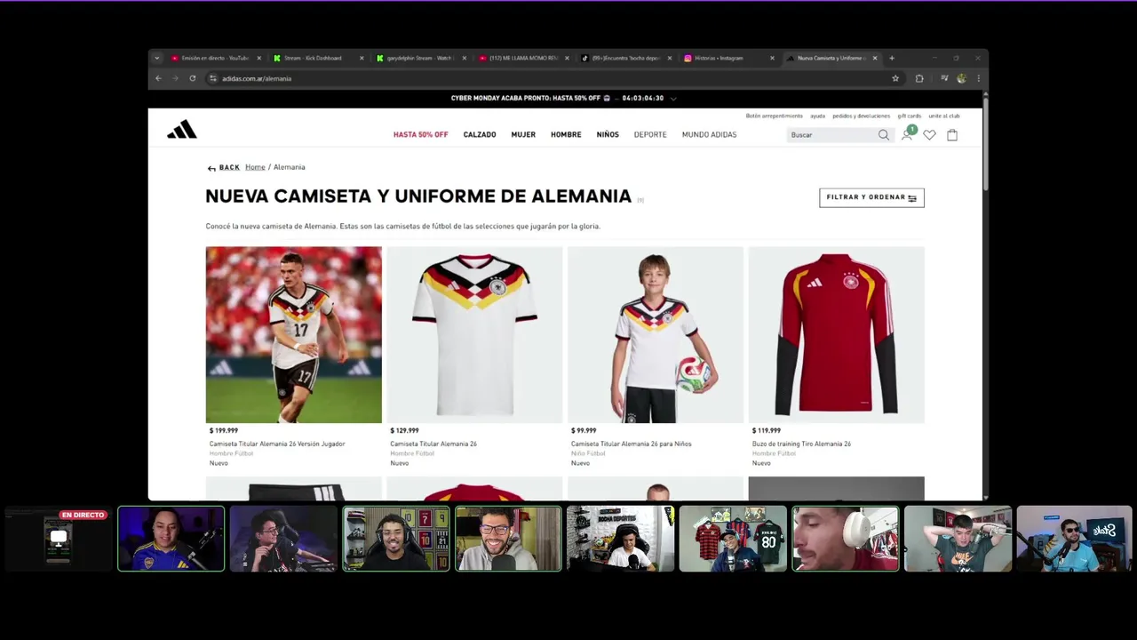Image resolution: width=1137 pixels, height=640 pixels.
Task: Click the site information icon in address bar
Action: (212, 78)
